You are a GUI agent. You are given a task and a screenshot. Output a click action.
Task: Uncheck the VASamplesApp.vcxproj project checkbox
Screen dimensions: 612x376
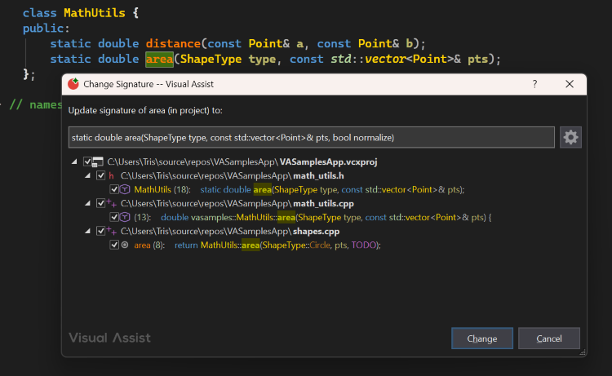point(87,161)
